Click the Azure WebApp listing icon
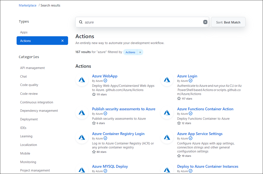The height and width of the screenshot is (174, 263). point(82,80)
